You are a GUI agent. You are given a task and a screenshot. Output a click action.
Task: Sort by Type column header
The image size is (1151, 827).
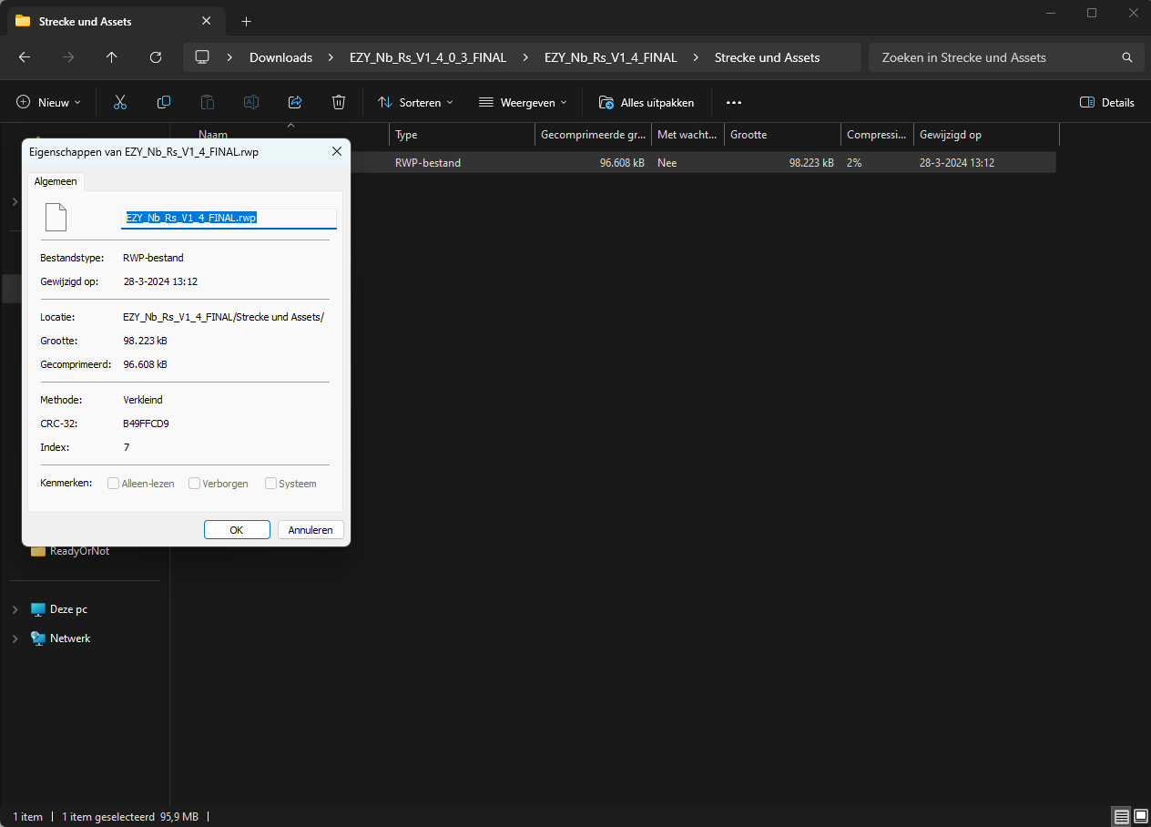pos(462,135)
